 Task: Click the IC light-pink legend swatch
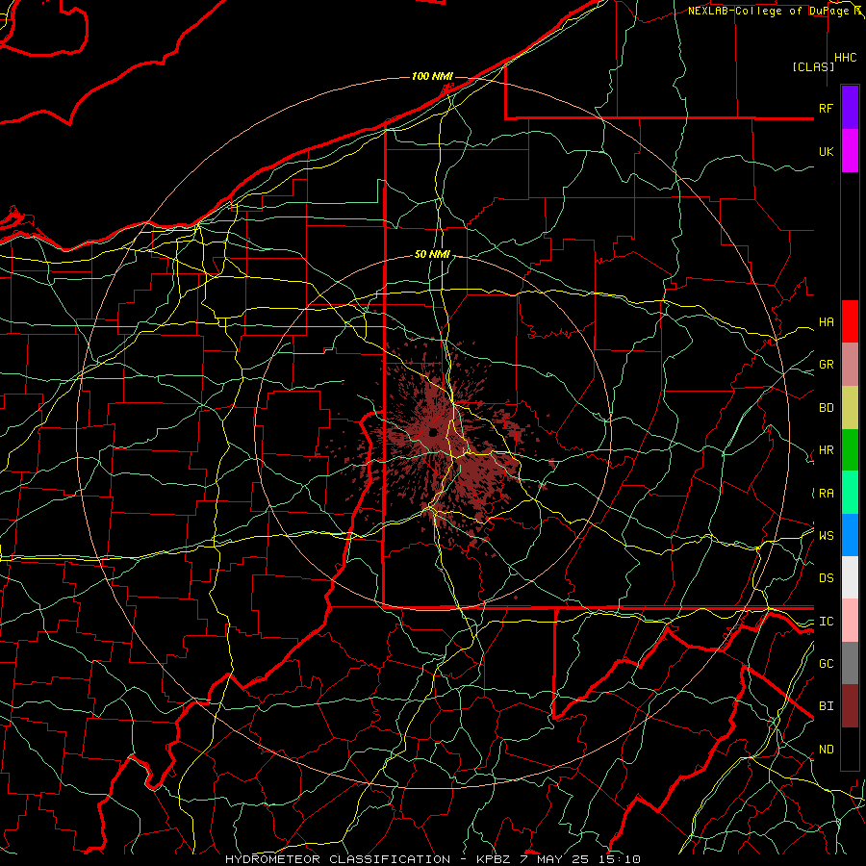tap(850, 621)
